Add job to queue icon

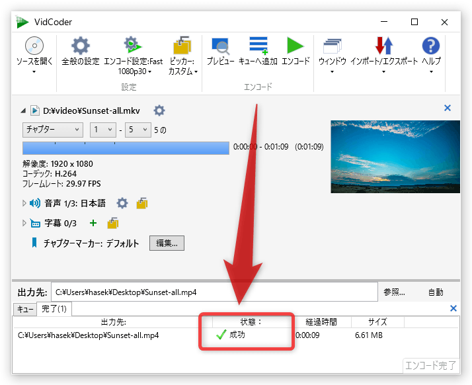click(x=258, y=46)
